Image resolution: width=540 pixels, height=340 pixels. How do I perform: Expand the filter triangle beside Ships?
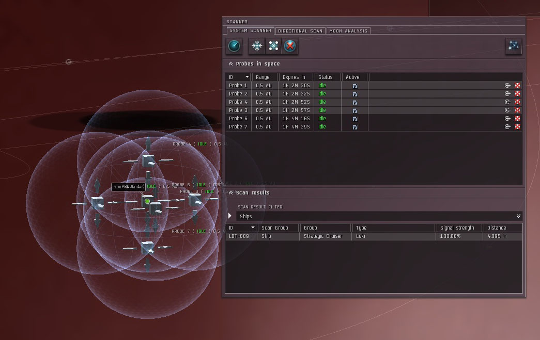point(230,216)
